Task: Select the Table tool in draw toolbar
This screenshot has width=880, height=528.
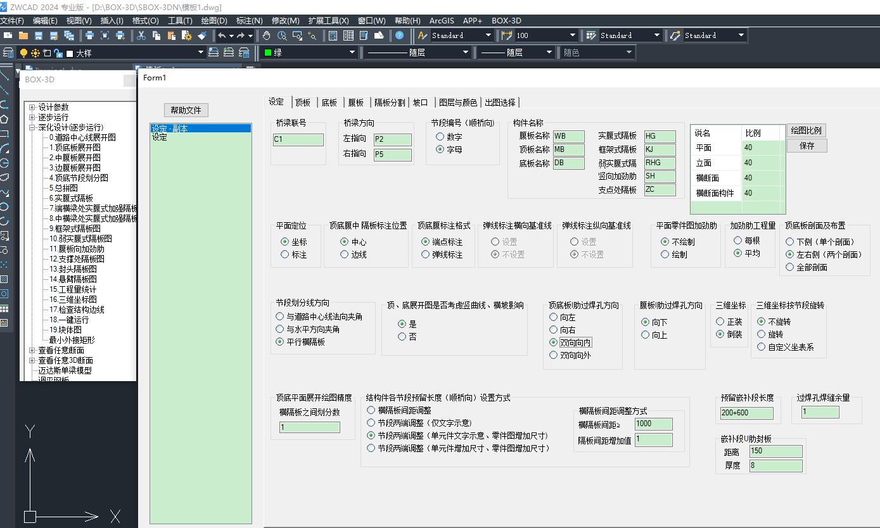Action: pyautogui.click(x=4, y=308)
